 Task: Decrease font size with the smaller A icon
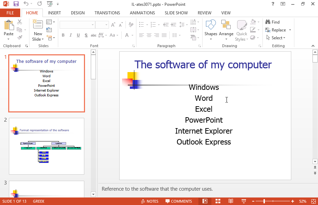121,25
